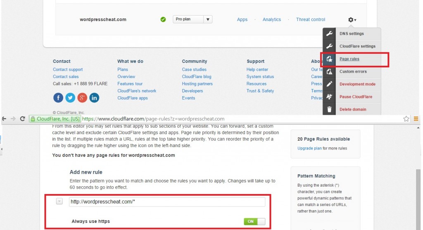Click the wordpresscheat.com domain name

tap(103, 19)
